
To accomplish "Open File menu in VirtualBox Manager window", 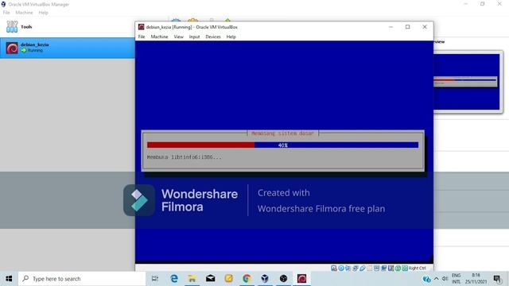I will 6,13.
